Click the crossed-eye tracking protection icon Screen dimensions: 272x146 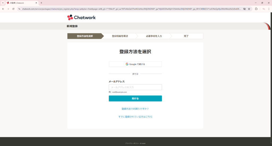(244, 9)
